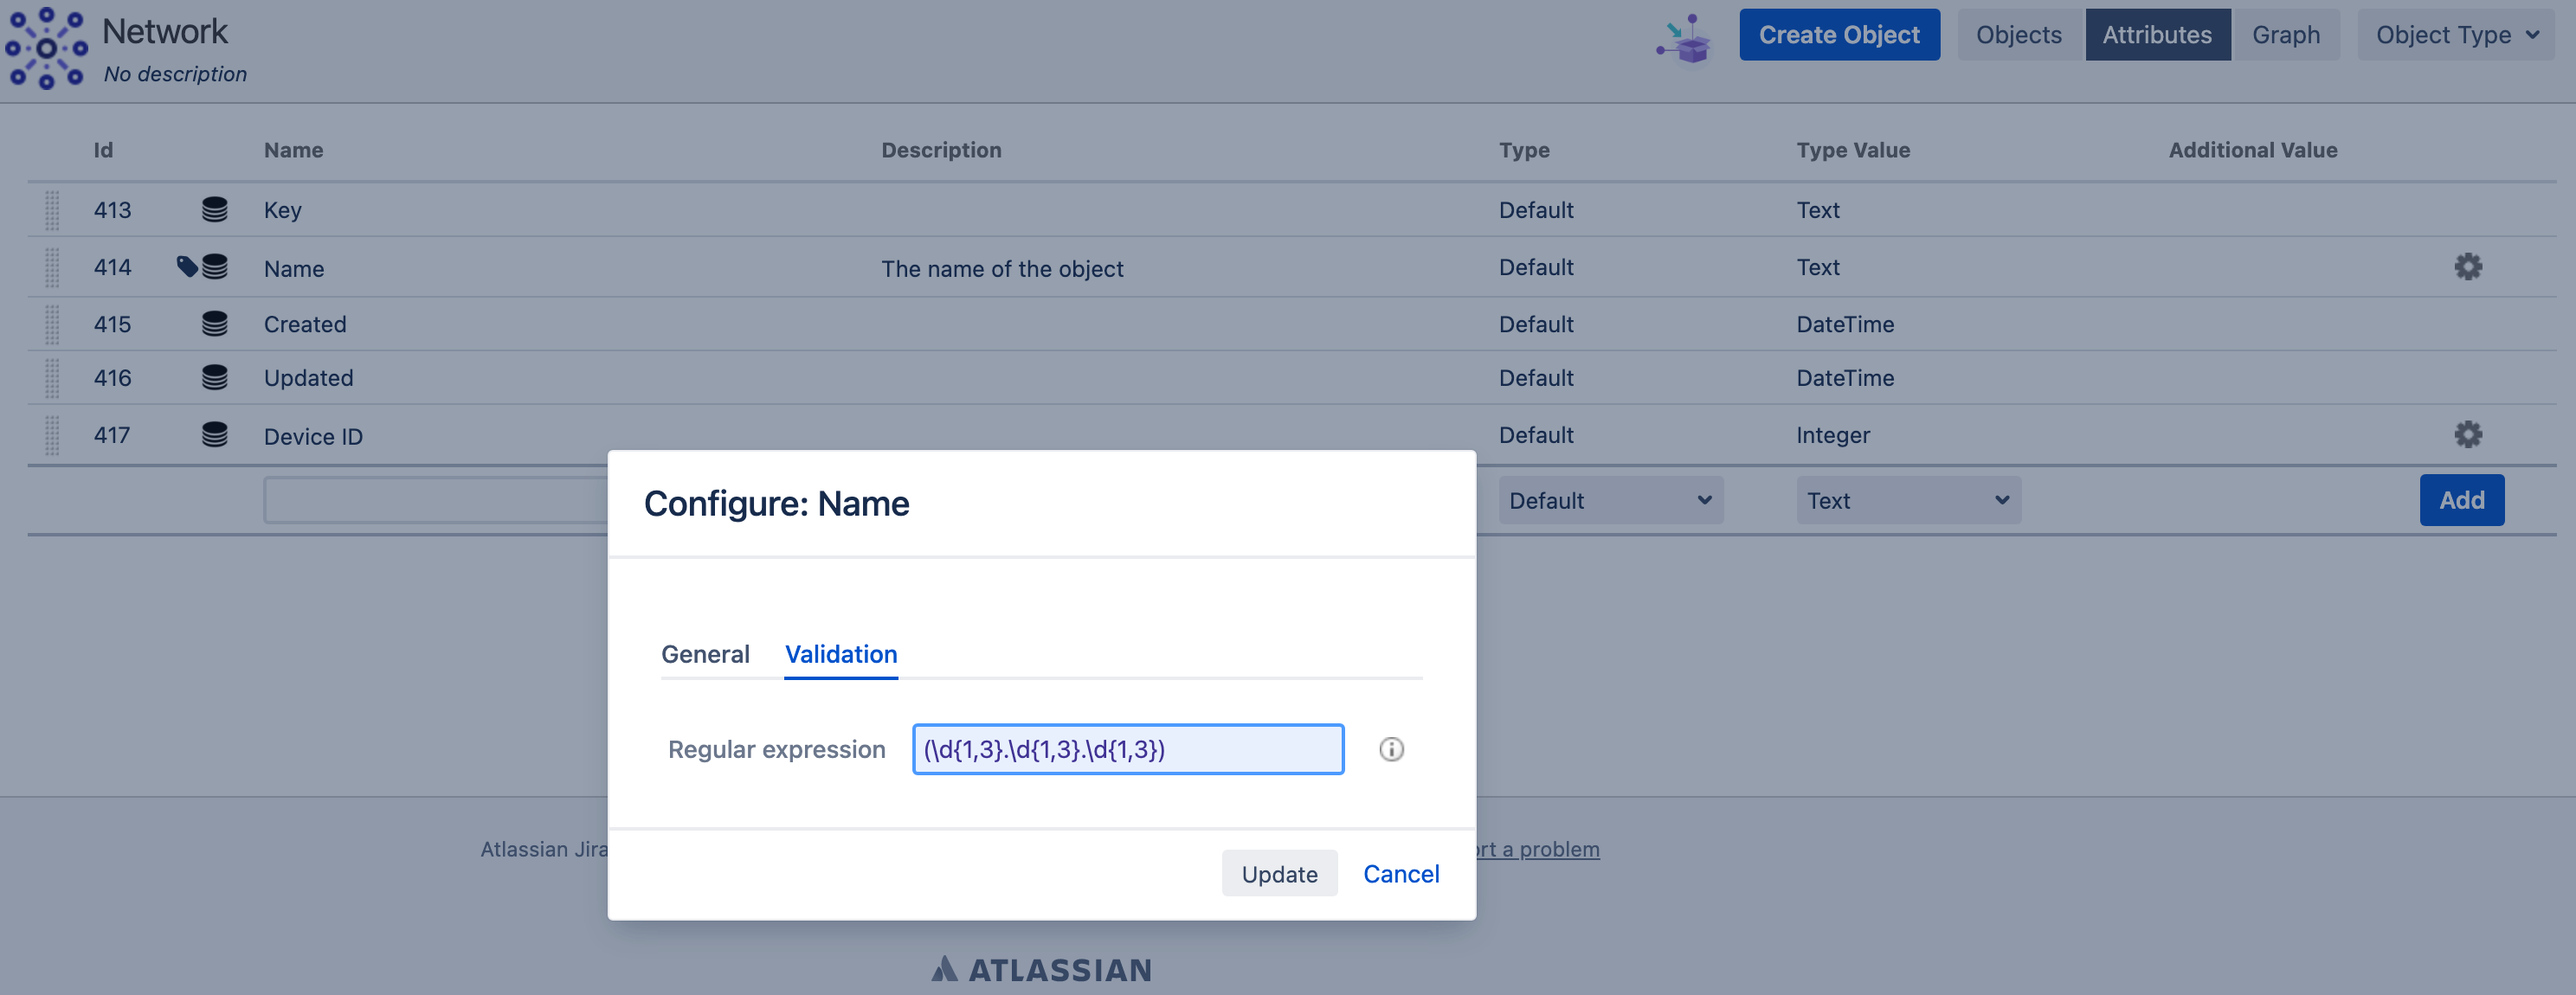Grab the drag handle on row 415
This screenshot has width=2576, height=995.
[52, 324]
